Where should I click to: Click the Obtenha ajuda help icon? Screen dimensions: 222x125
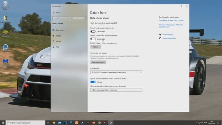[x=160, y=35]
